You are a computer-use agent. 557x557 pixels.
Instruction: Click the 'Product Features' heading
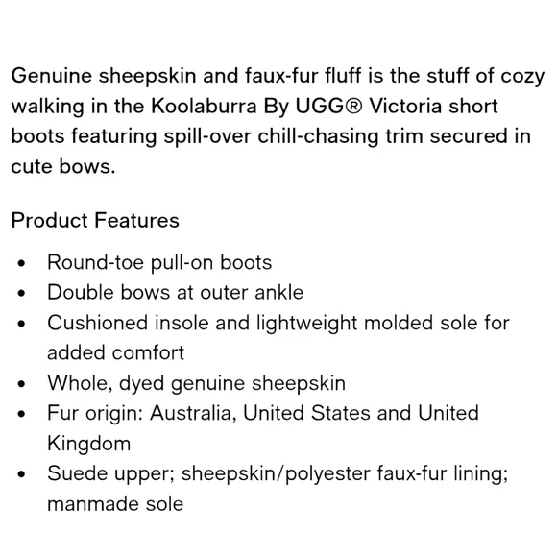95,220
